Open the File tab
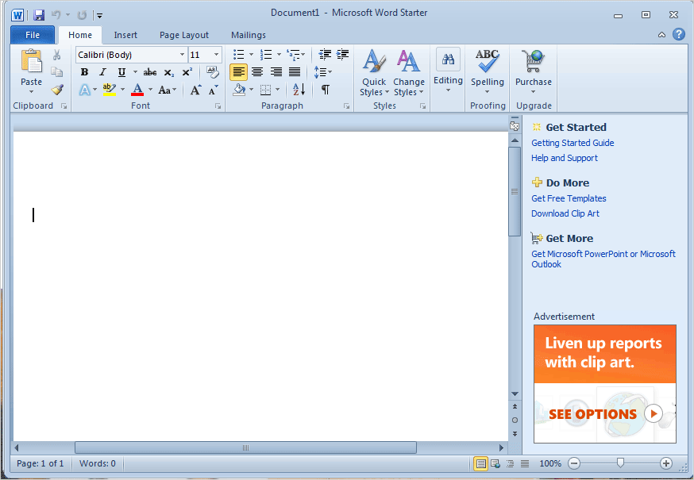The height and width of the screenshot is (480, 694). point(33,35)
